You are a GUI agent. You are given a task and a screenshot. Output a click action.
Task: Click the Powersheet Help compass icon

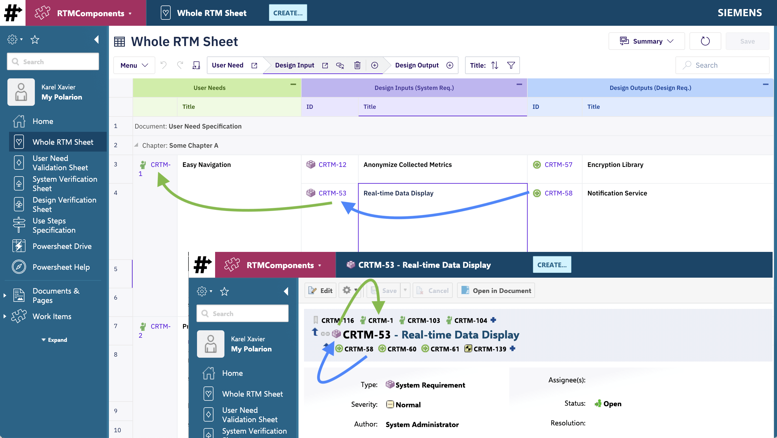pyautogui.click(x=19, y=267)
